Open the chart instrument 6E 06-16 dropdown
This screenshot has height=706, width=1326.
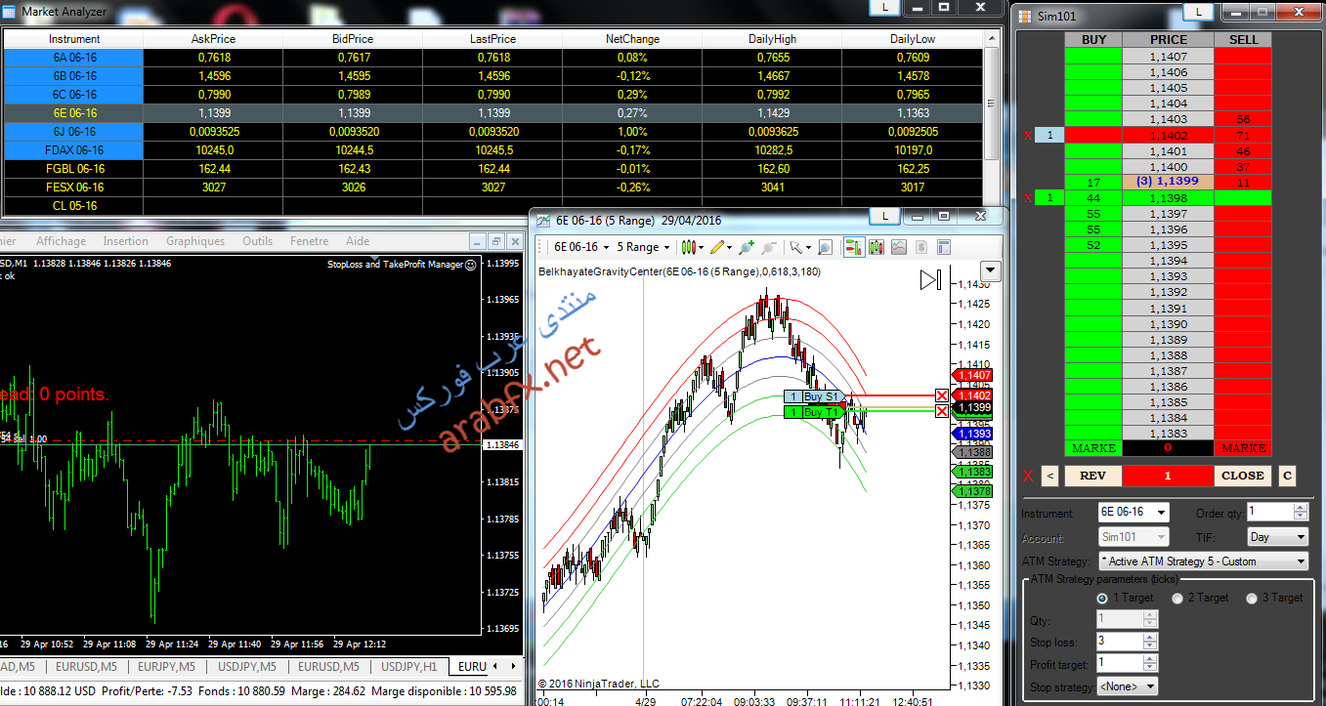point(580,247)
